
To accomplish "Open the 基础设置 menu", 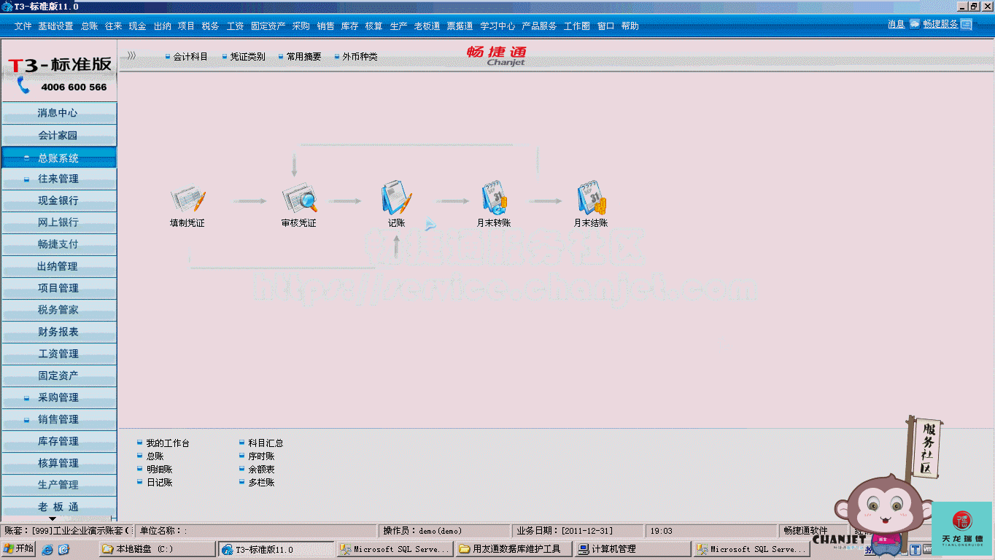I will 55,26.
